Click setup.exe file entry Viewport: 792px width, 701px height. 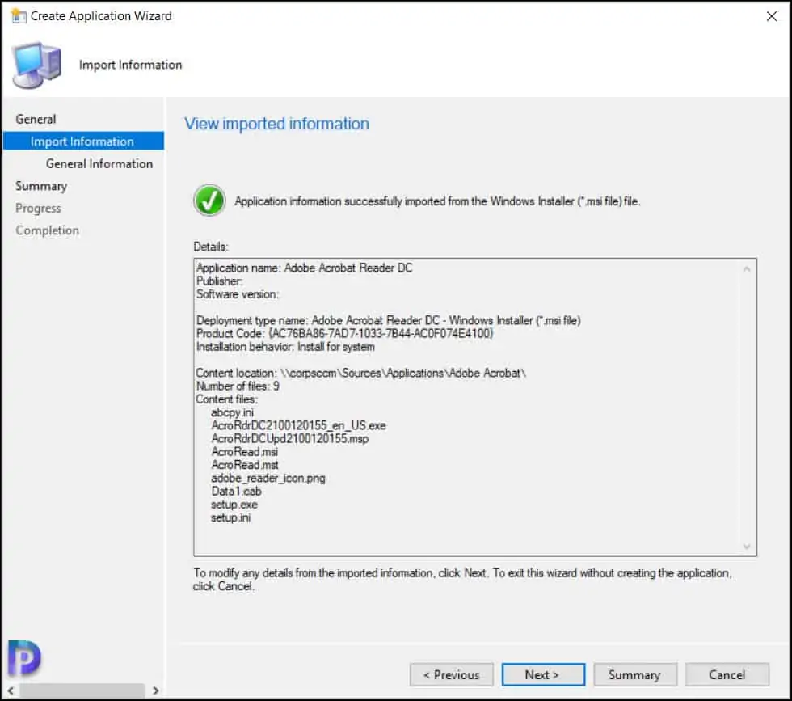pos(234,505)
